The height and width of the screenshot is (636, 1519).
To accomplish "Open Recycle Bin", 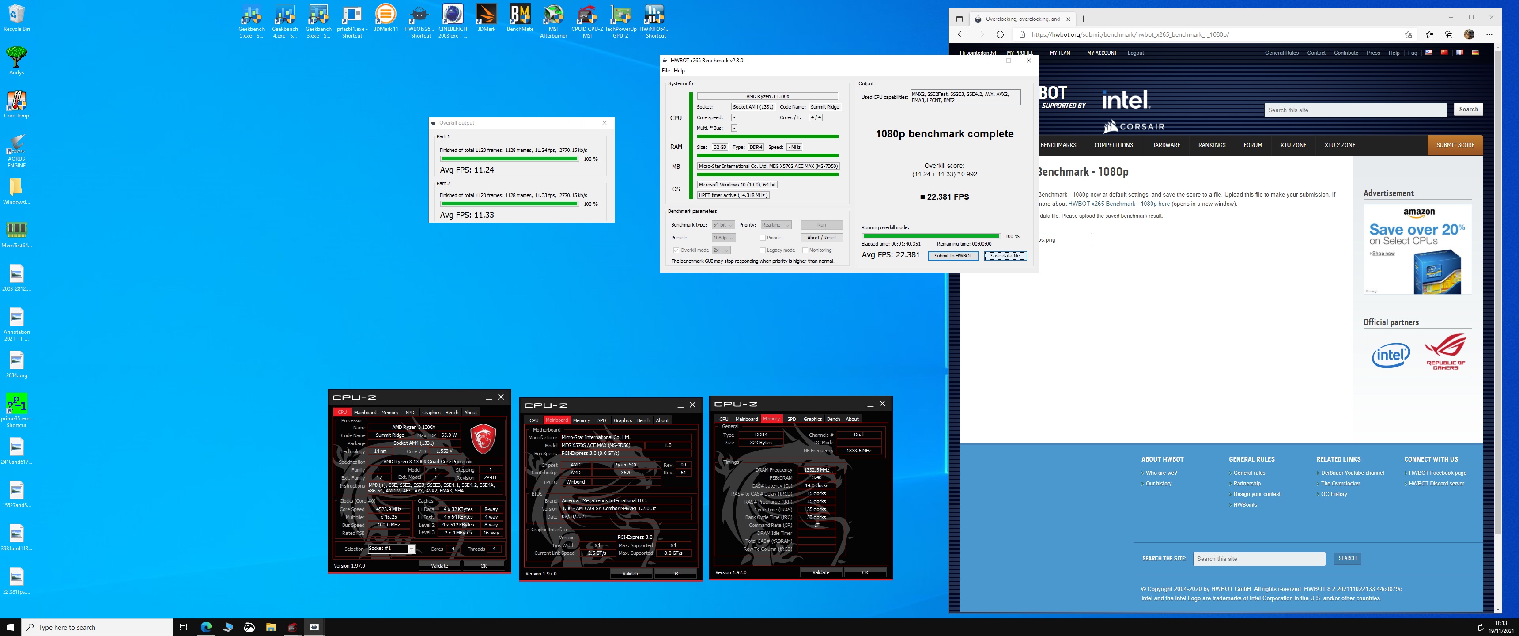I will tap(16, 18).
